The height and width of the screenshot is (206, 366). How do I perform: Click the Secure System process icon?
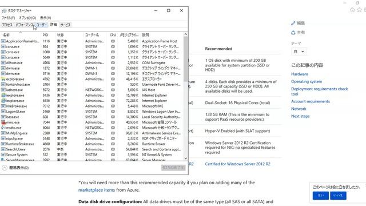click(3, 154)
